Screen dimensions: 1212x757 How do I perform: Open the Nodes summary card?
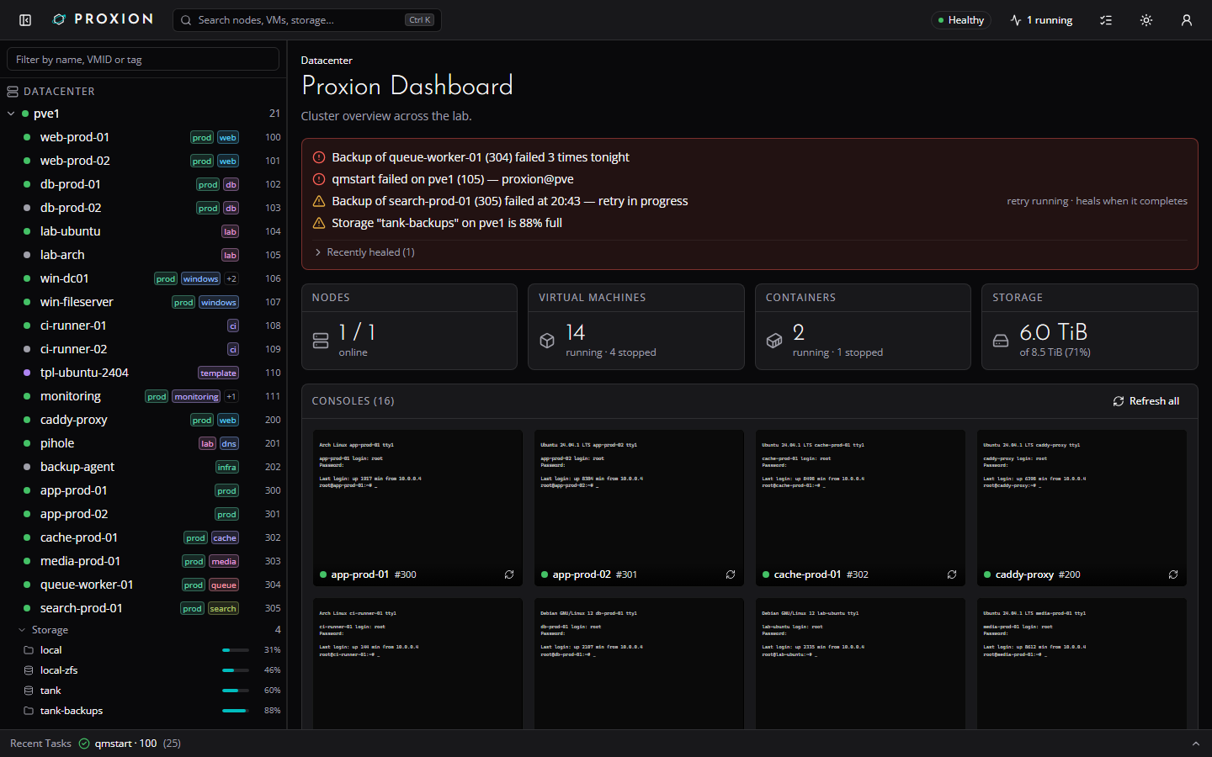click(409, 326)
